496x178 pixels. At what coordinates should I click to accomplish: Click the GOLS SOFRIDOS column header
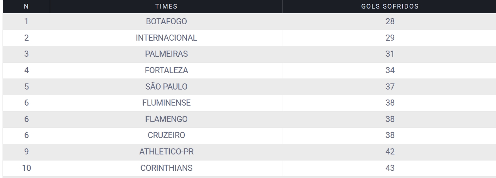point(390,6)
